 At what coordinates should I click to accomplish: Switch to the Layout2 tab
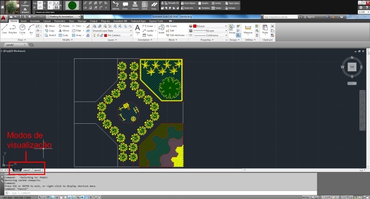(38, 170)
